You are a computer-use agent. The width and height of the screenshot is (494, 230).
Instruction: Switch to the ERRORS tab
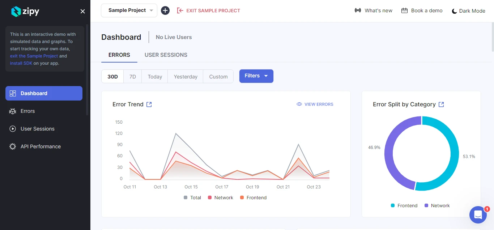pyautogui.click(x=119, y=55)
